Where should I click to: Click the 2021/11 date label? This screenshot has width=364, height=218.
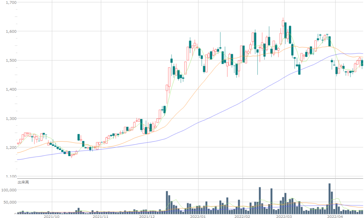click(101, 216)
